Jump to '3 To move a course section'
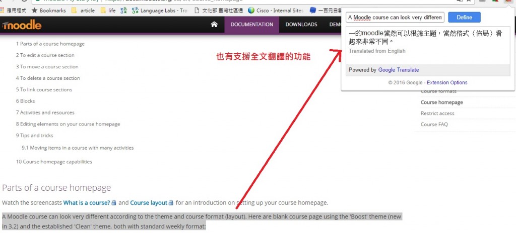The image size is (516, 233). [x=47, y=67]
